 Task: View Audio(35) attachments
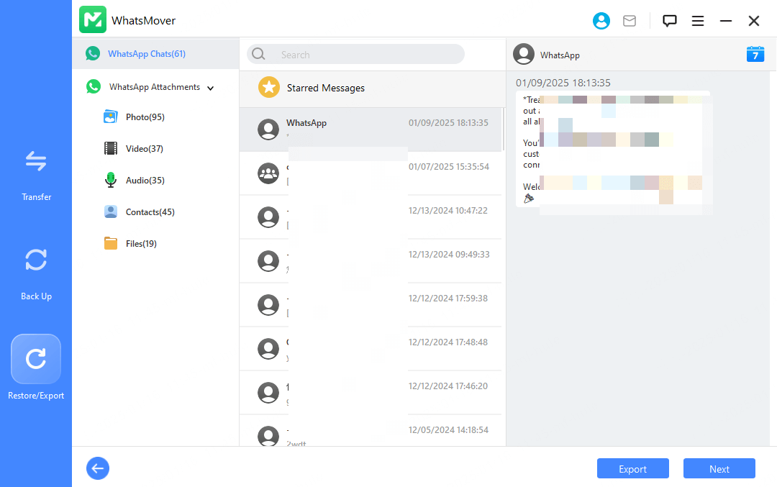tap(145, 181)
